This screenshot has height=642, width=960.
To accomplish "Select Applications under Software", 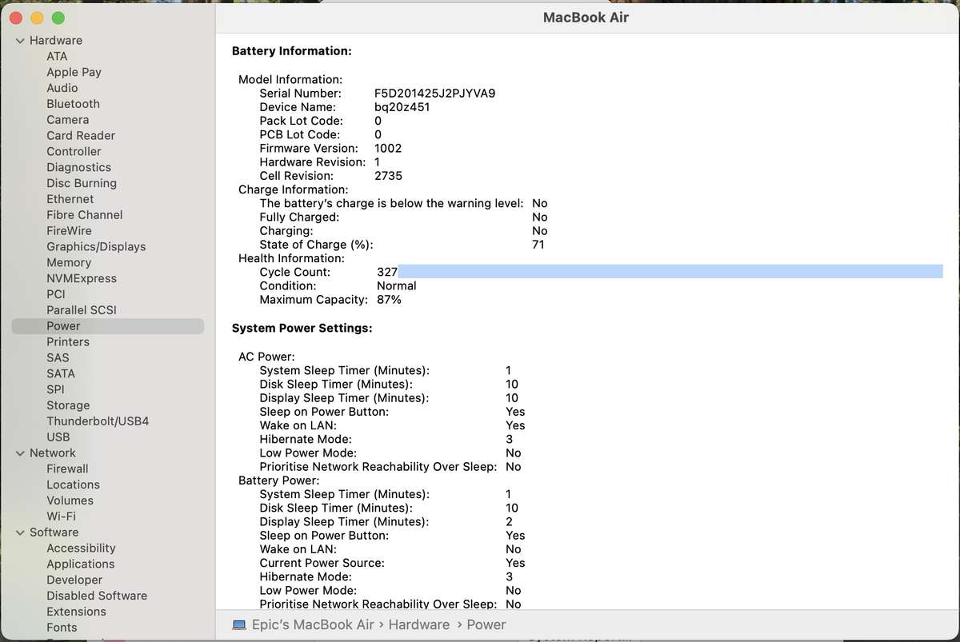I will 80,564.
